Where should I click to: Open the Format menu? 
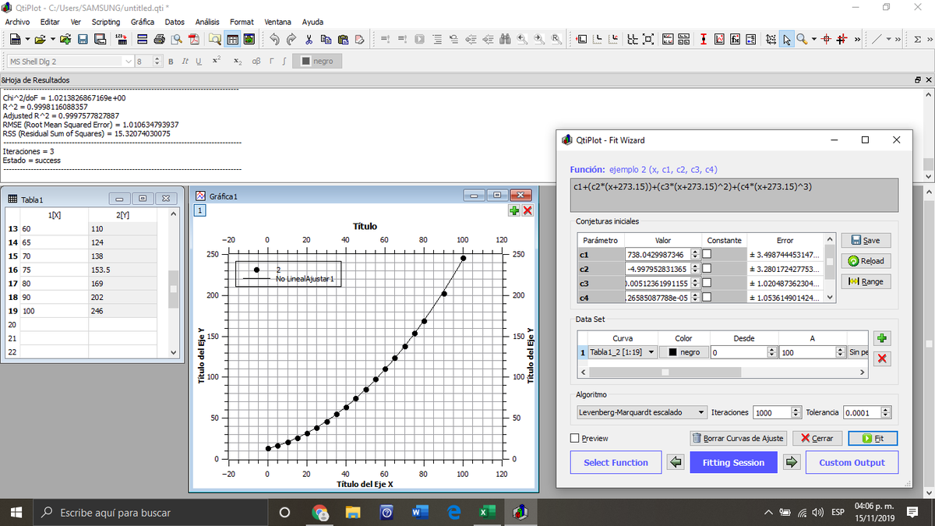point(242,22)
